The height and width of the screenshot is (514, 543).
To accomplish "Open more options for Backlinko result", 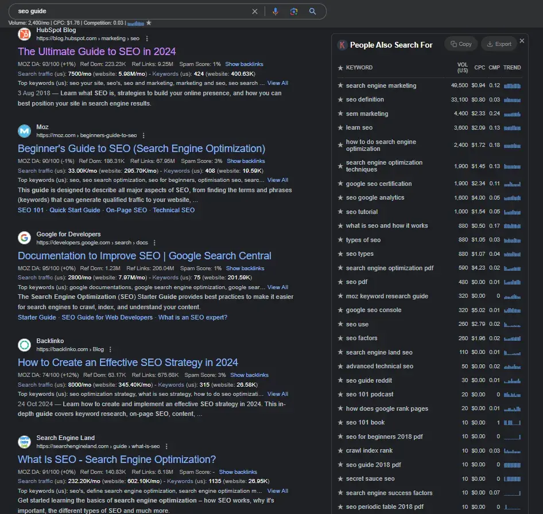I will (110, 349).
